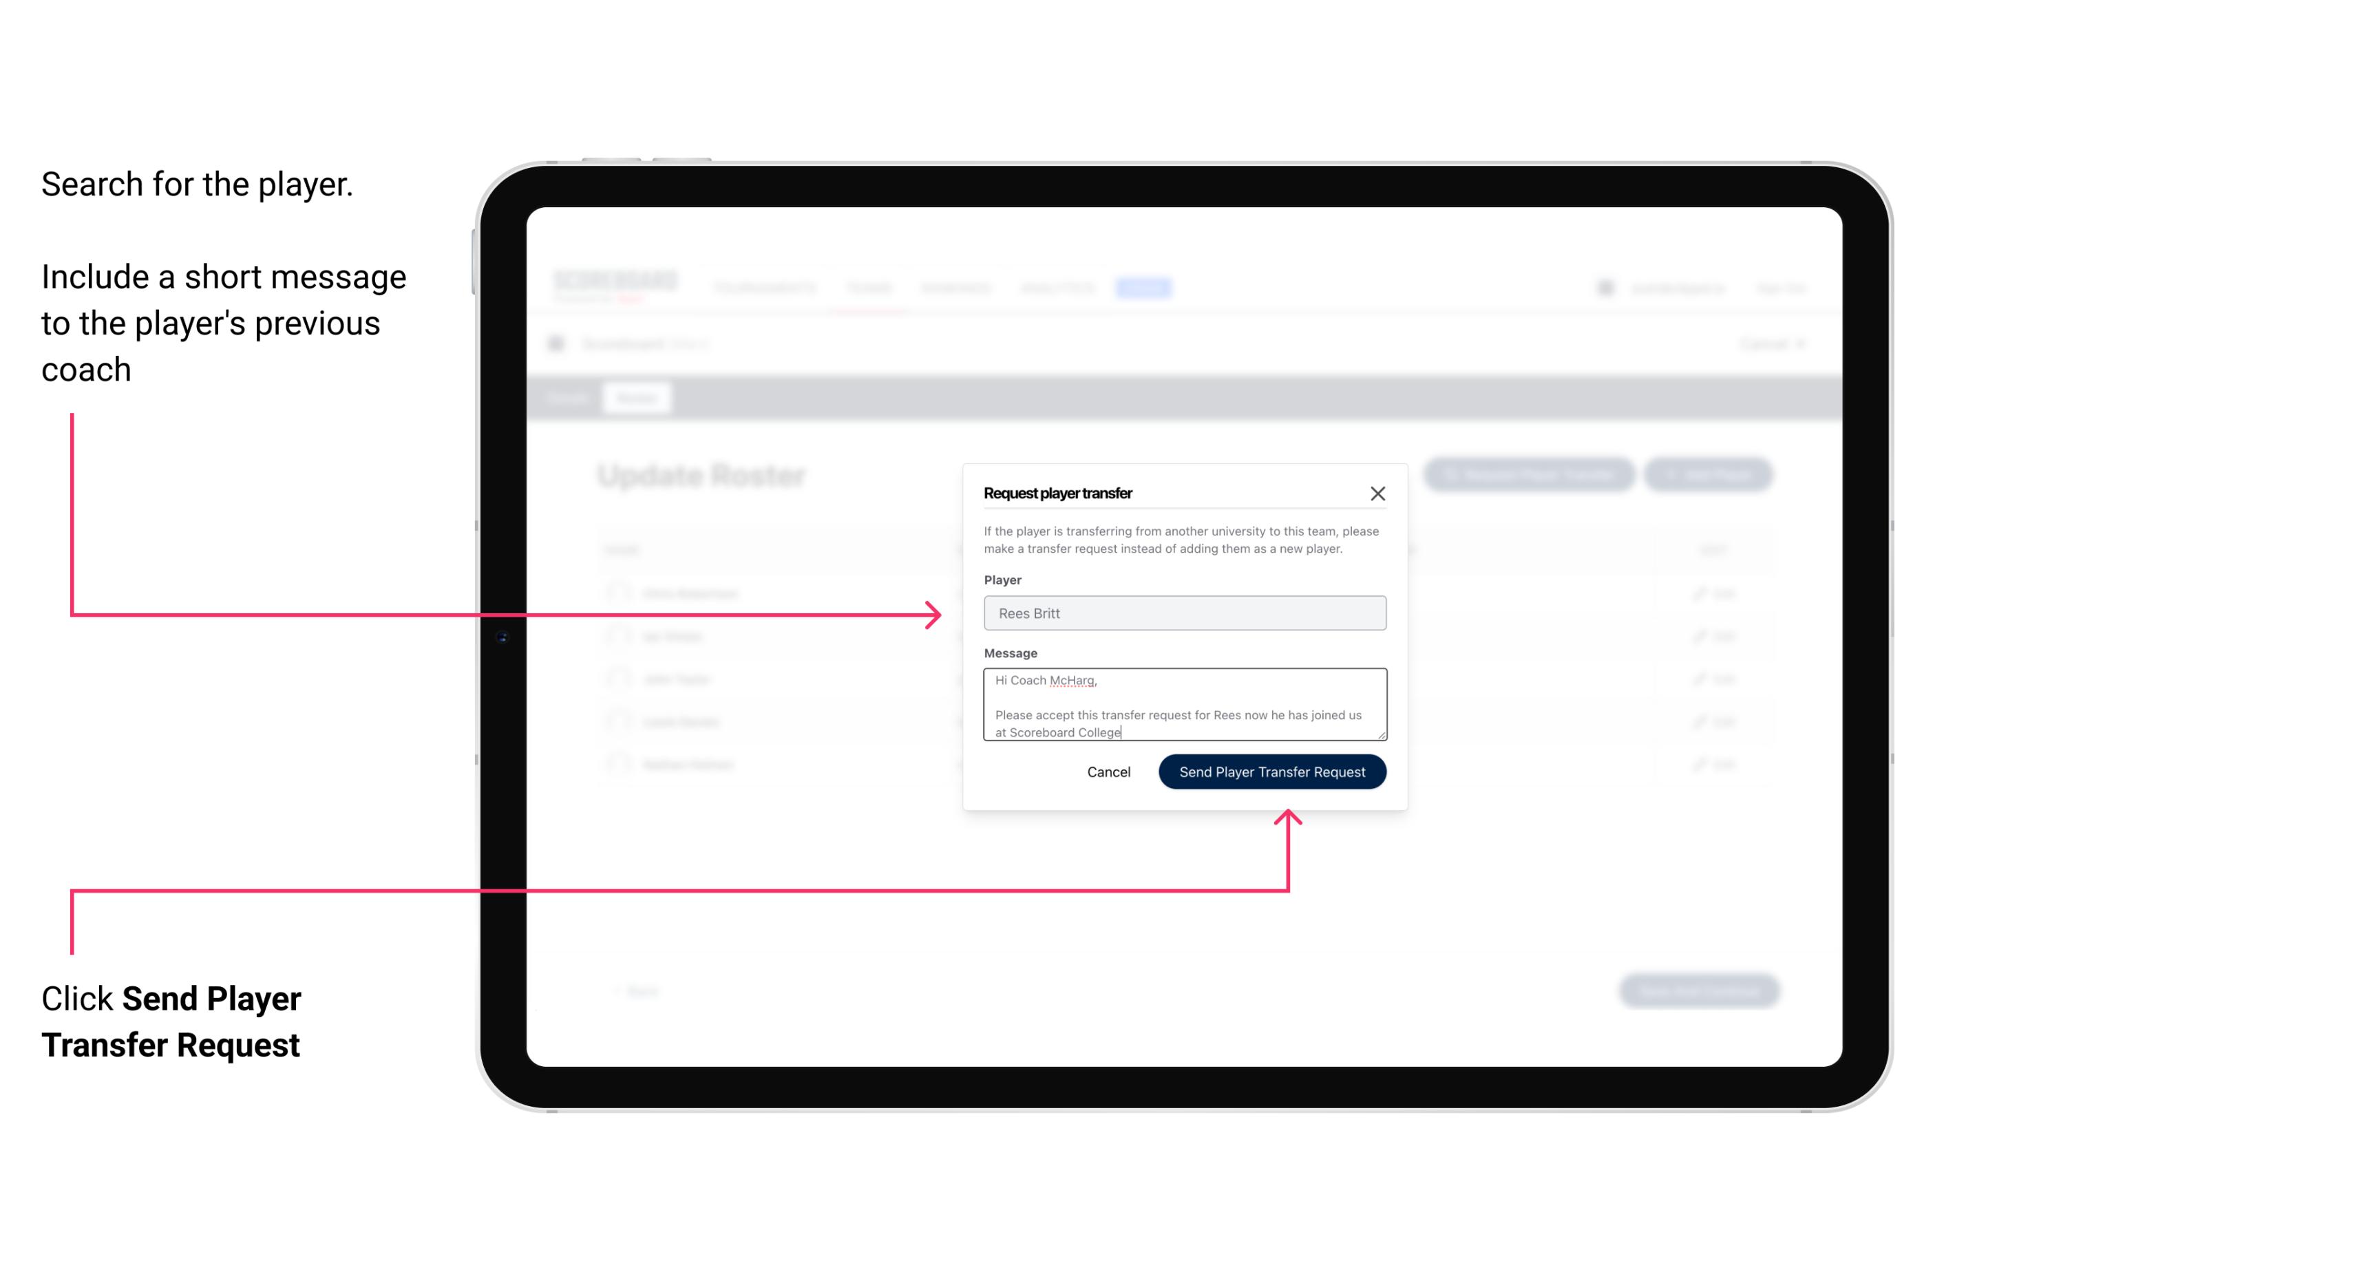Image resolution: width=2368 pixels, height=1274 pixels.
Task: Click the Tournaments tab in navigation
Action: [763, 287]
